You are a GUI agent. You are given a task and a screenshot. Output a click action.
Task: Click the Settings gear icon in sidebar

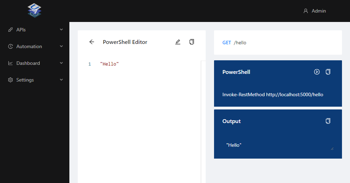click(10, 80)
